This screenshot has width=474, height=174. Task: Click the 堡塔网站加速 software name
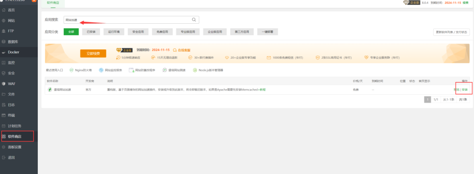[62, 90]
